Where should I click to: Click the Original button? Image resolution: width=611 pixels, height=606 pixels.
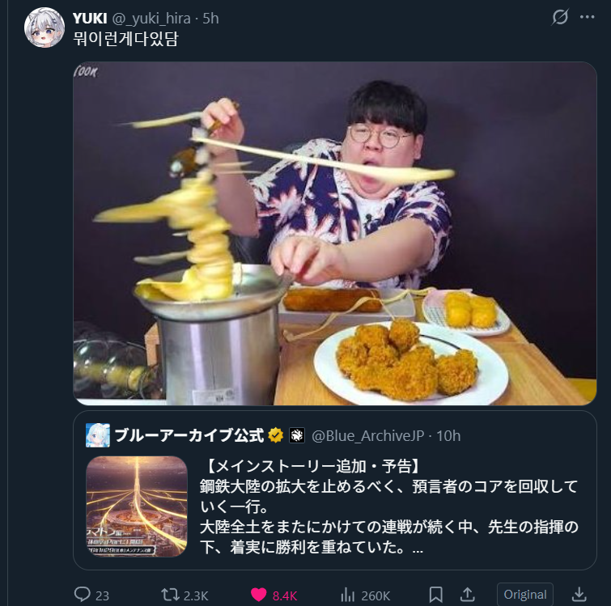(525, 595)
